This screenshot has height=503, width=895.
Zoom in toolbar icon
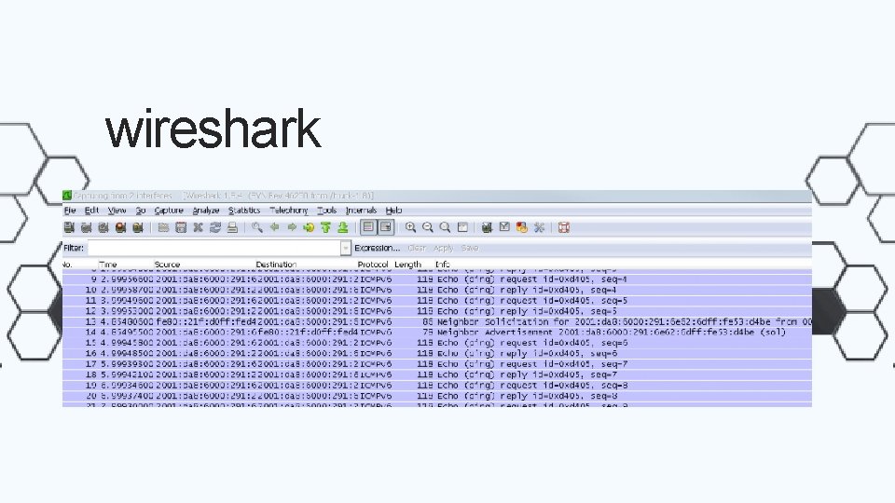410,227
